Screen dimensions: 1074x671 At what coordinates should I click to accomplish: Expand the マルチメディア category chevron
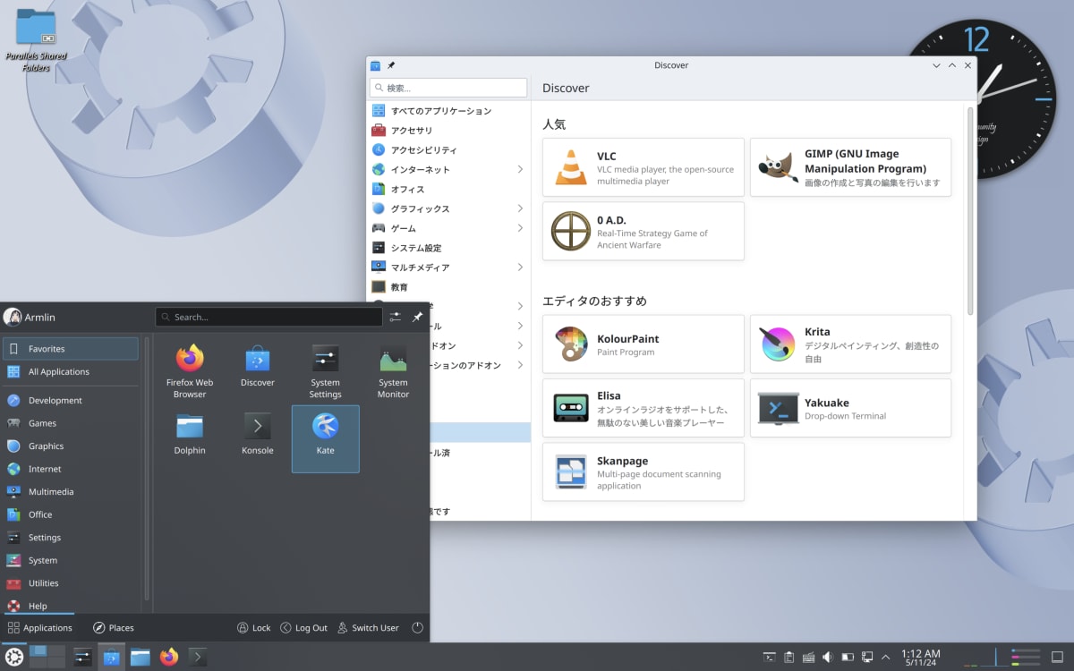tap(520, 267)
